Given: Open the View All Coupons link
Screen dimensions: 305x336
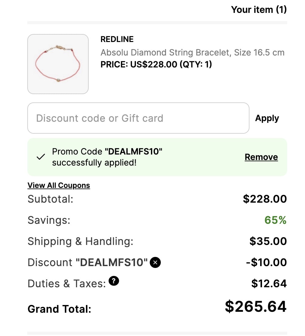Looking at the screenshot, I should 59,185.
